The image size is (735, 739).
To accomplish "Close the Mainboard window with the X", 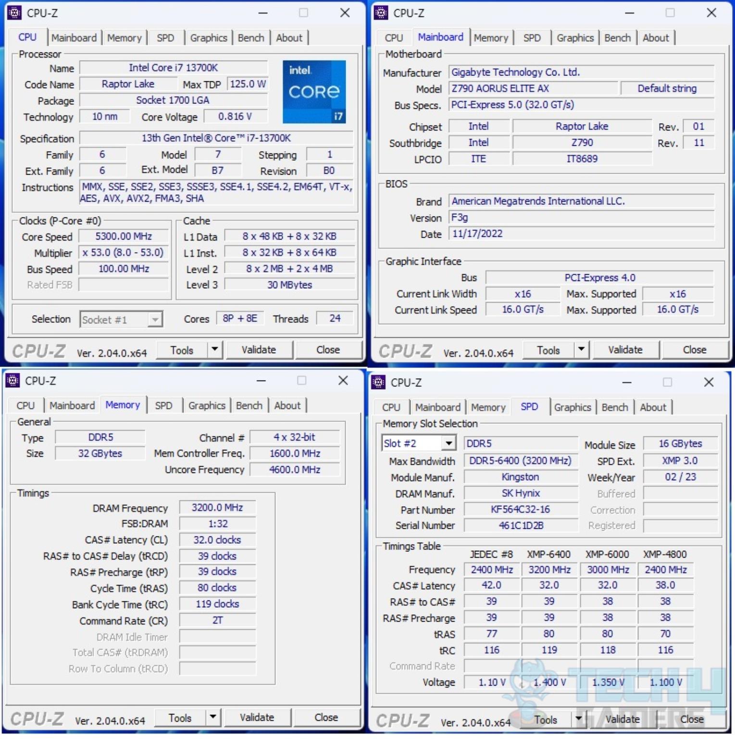I will point(711,13).
